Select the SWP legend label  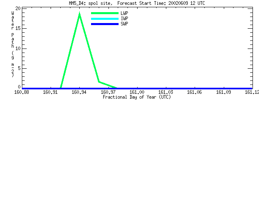tap(124, 24)
